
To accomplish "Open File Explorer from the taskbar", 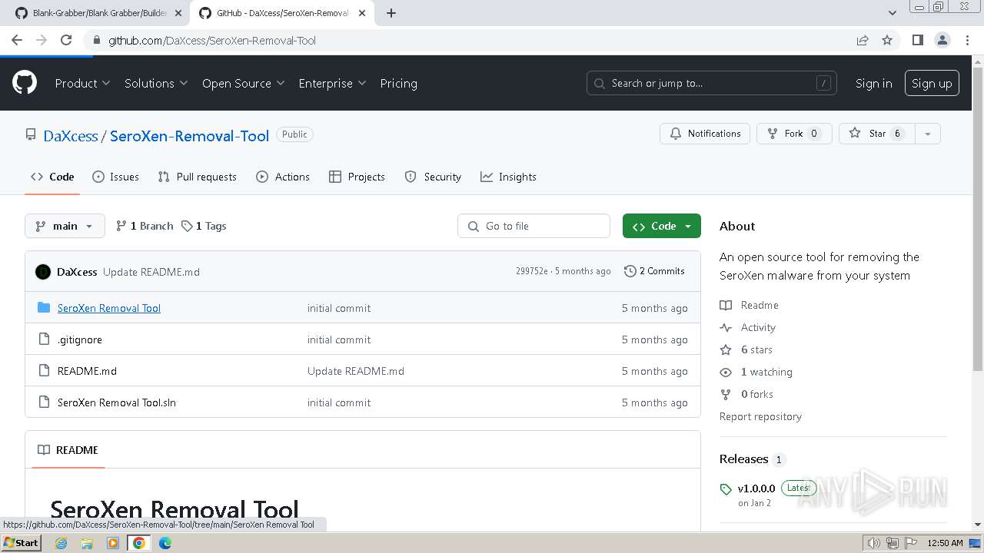I will coord(87,543).
